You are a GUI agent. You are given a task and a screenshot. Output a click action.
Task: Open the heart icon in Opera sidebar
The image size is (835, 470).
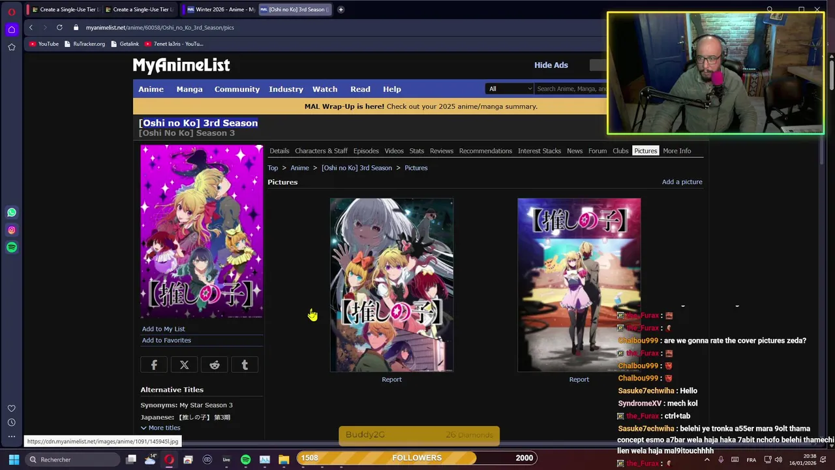click(12, 409)
